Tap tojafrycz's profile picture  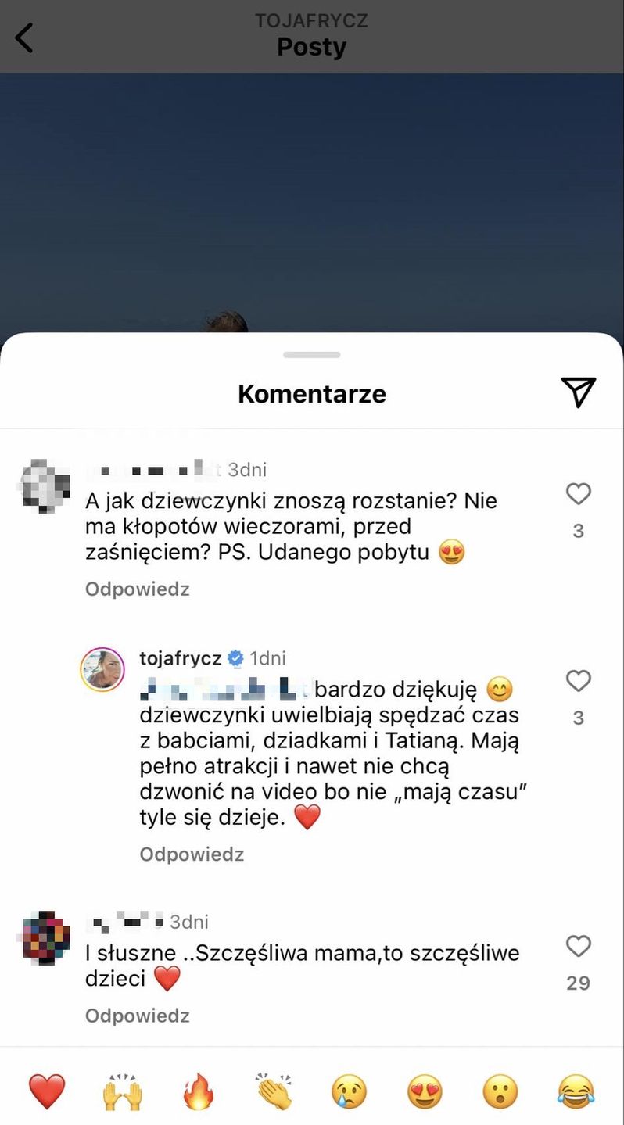(102, 669)
